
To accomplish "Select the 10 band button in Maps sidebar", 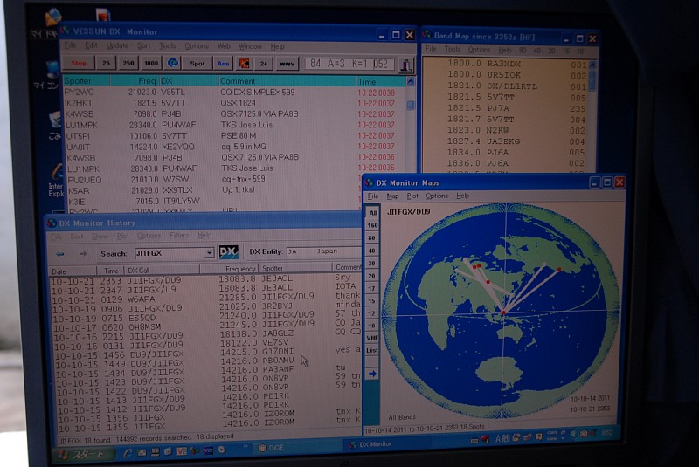I will point(372,326).
